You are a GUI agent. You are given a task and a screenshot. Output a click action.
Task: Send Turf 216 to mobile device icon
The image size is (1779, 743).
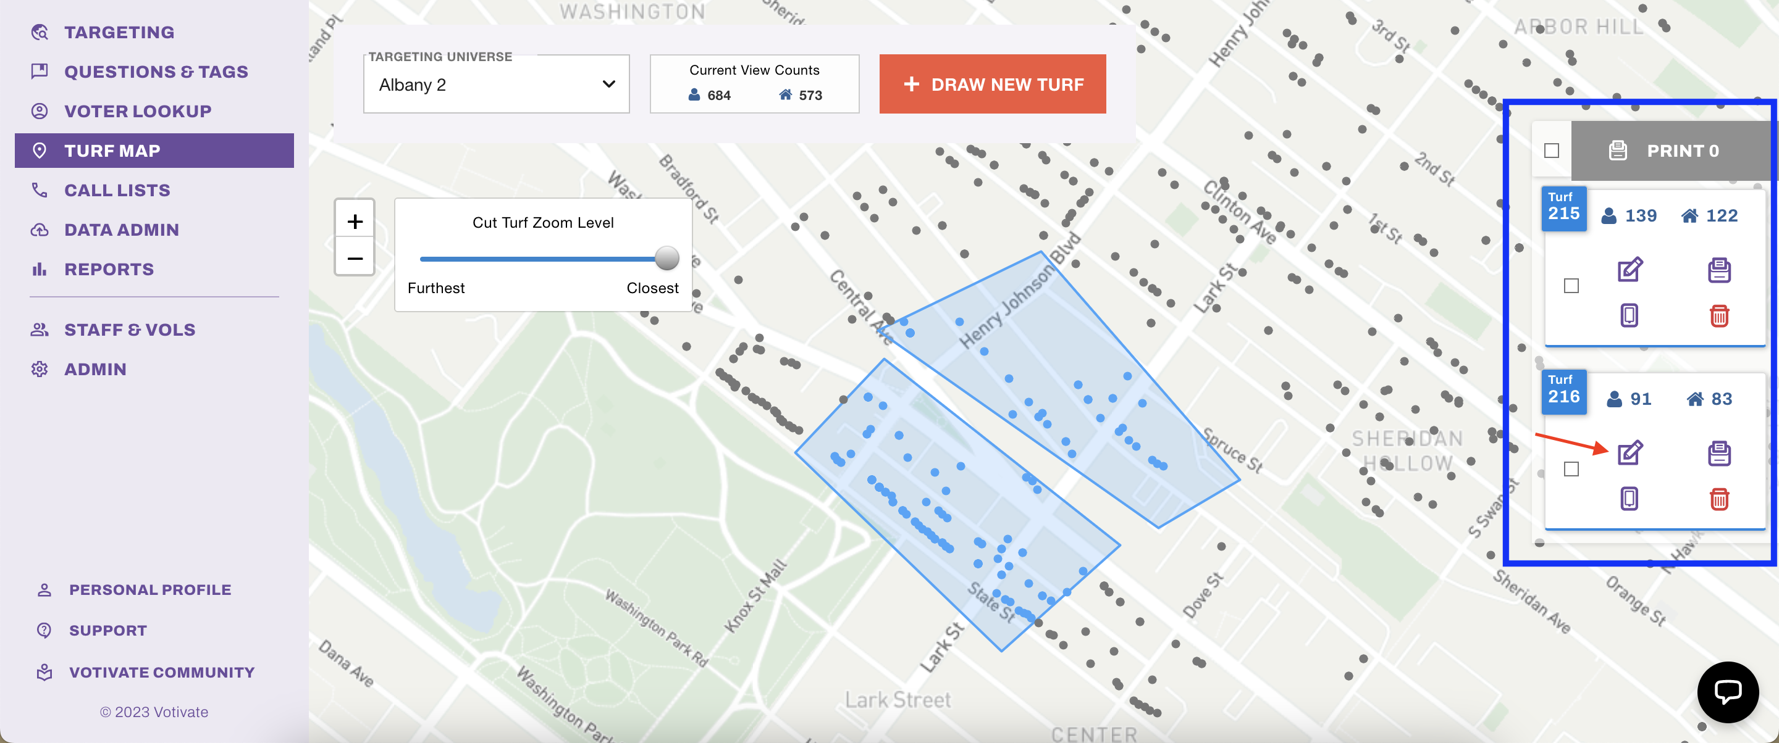1629,498
